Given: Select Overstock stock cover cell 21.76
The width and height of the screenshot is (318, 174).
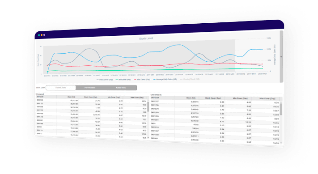Looking at the screenshot, I should pyautogui.click(x=98, y=101).
